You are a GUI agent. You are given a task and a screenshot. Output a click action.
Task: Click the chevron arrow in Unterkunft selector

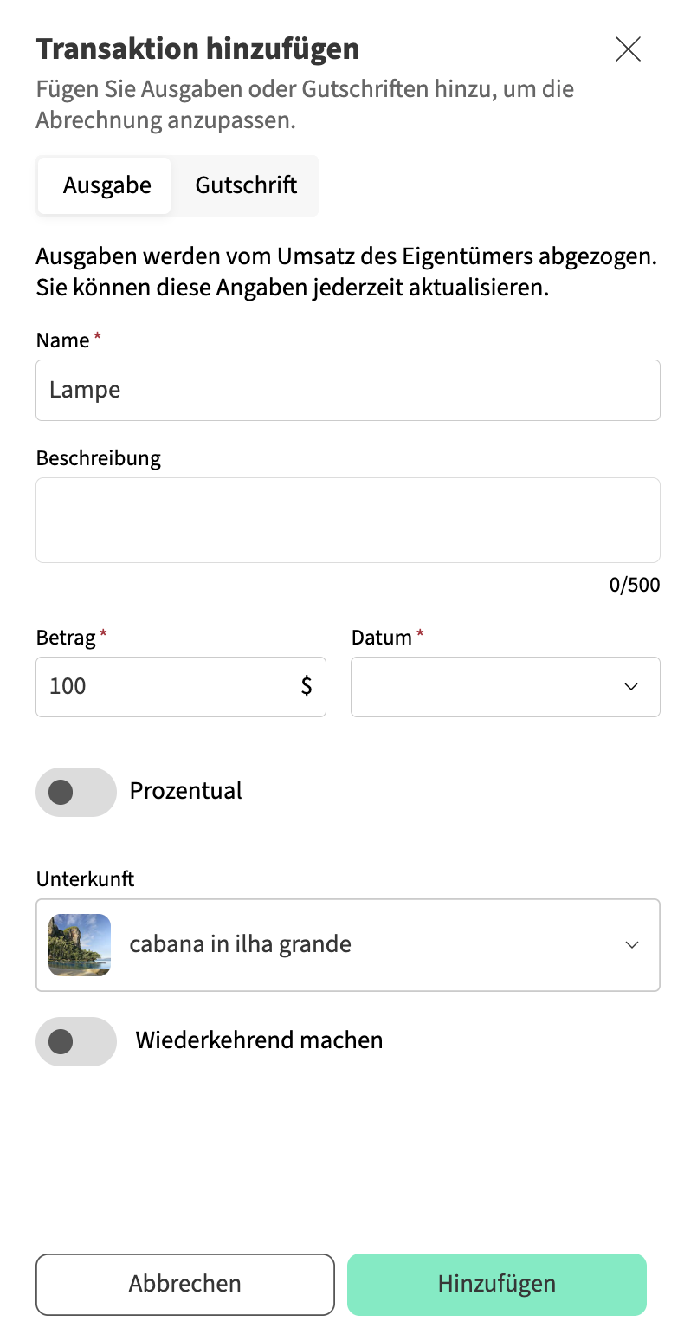coord(632,944)
